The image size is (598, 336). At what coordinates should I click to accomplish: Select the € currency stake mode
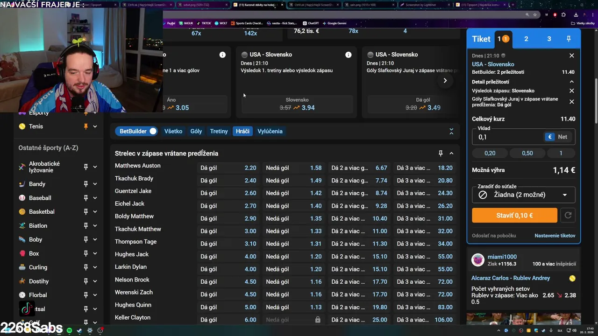point(550,137)
